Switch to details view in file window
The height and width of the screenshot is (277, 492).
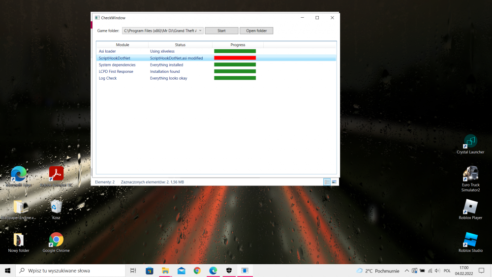pyautogui.click(x=327, y=182)
